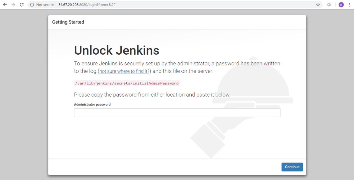The width and height of the screenshot is (354, 180).
Task: Click the Continue button
Action: (x=292, y=167)
